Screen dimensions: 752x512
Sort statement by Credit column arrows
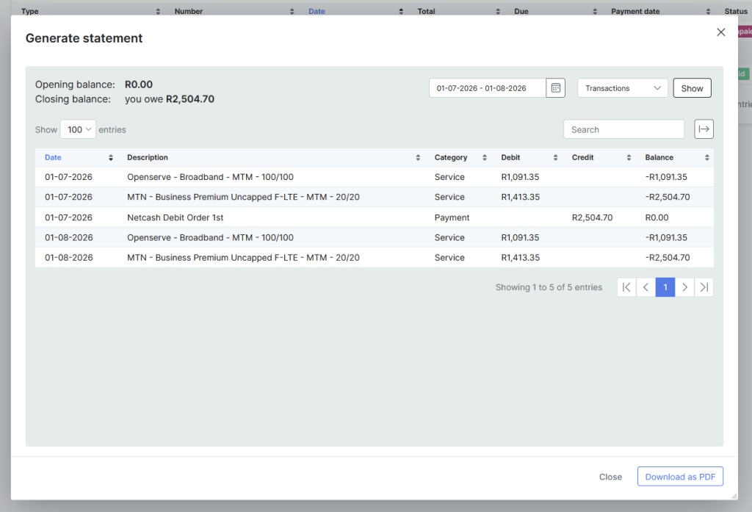629,157
